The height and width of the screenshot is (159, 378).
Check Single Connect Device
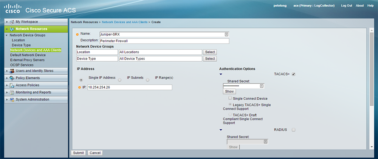coord(230,98)
